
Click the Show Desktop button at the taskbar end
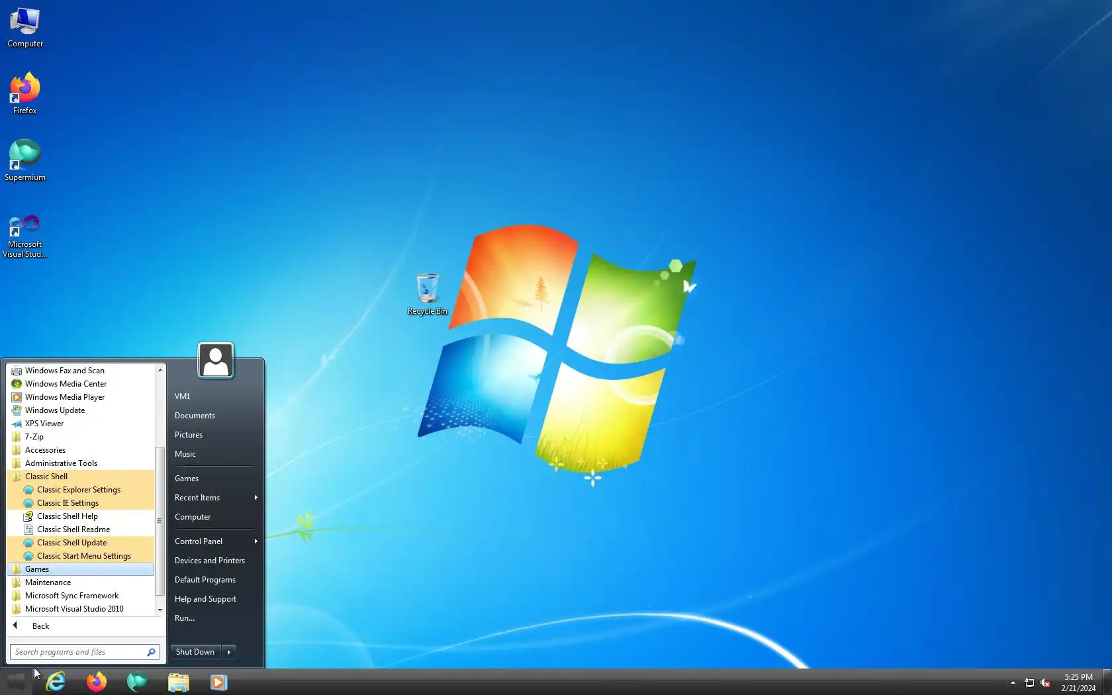1107,682
